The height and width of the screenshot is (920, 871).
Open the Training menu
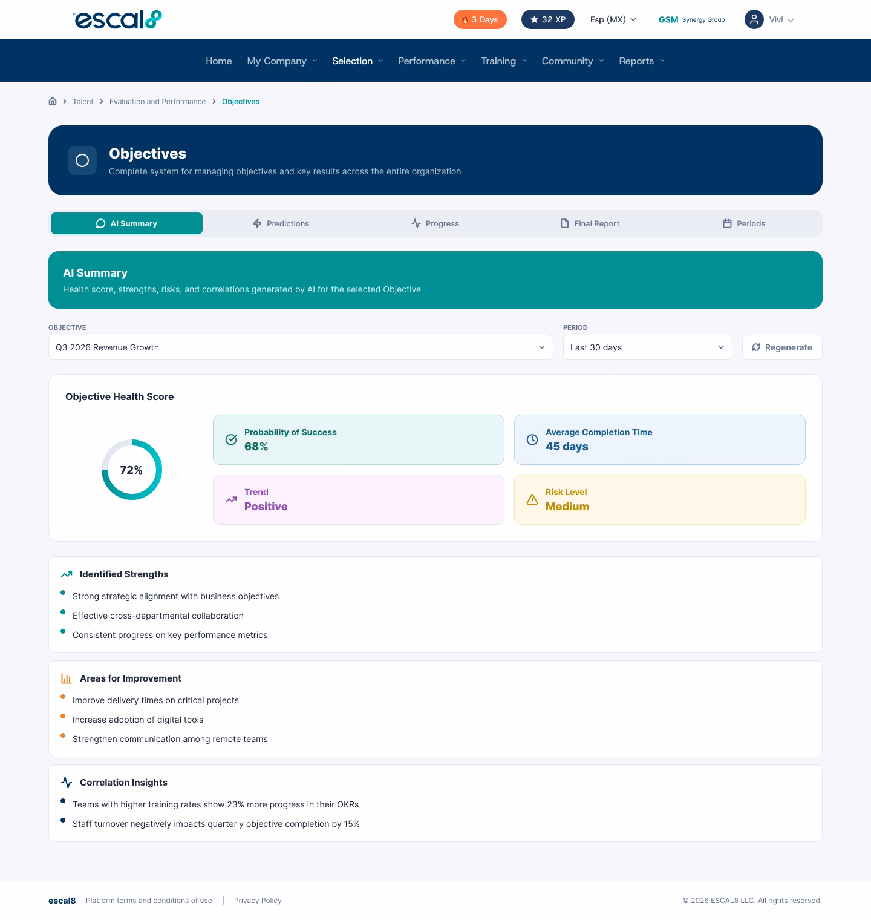(504, 61)
